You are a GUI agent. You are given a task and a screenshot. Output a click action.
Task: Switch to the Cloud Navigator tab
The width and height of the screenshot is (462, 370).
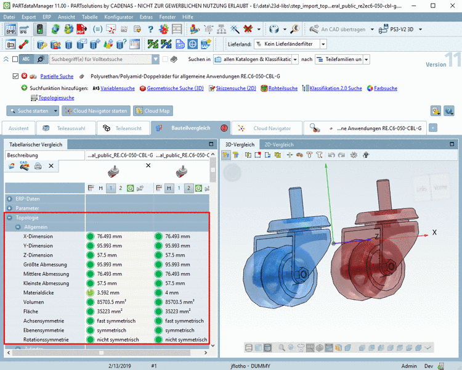click(x=267, y=128)
